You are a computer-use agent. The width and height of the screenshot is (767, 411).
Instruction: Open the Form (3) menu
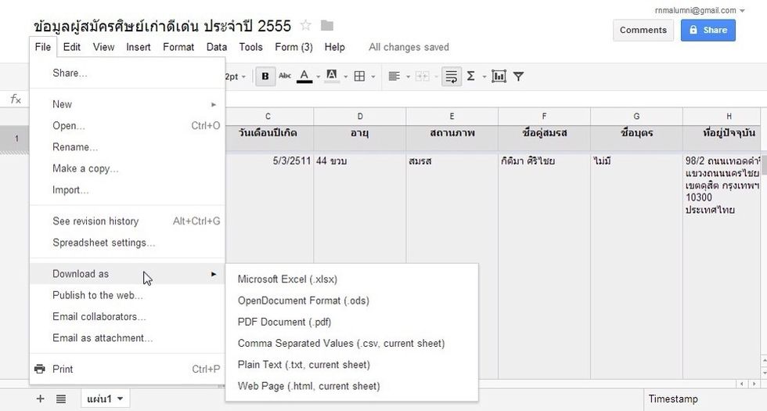pos(293,47)
